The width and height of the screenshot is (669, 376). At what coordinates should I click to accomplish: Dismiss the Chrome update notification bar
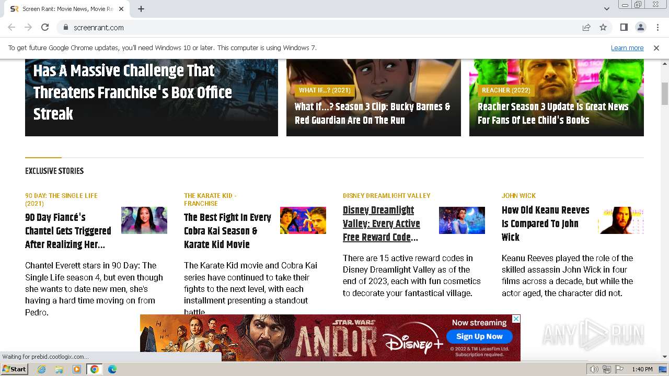[x=656, y=48]
